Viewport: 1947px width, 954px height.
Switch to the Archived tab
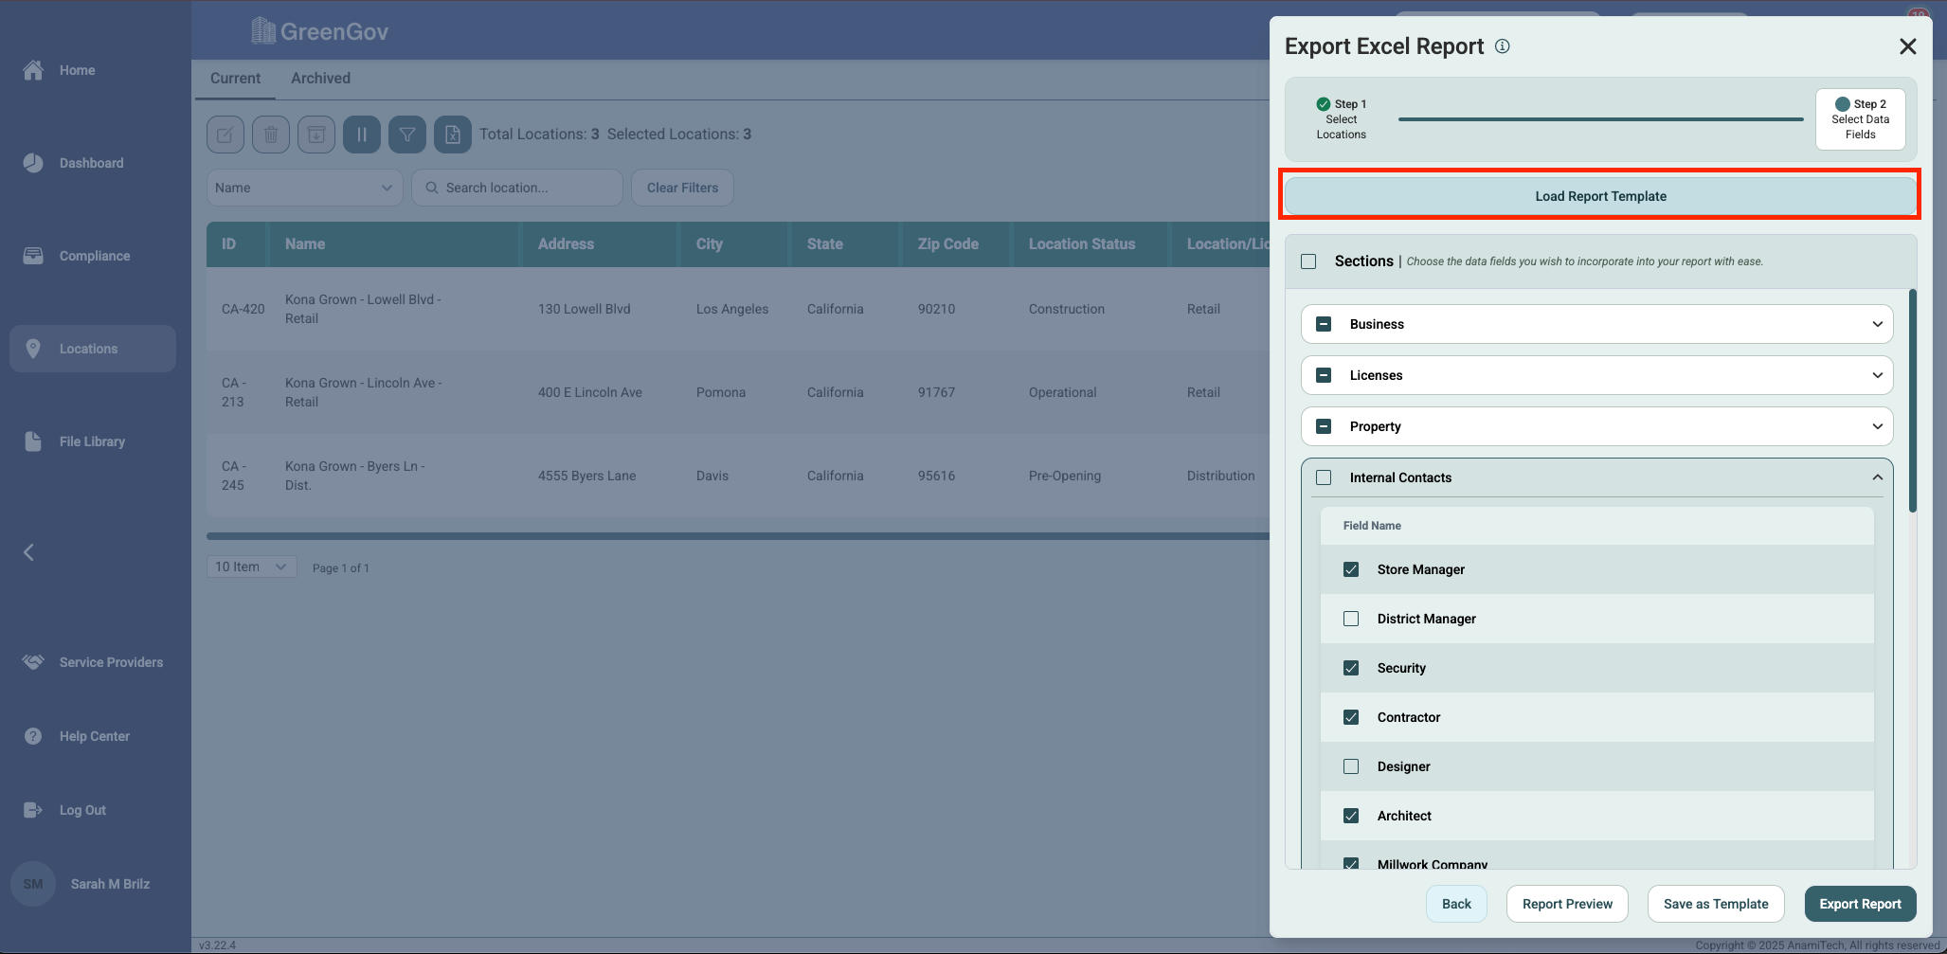(320, 79)
